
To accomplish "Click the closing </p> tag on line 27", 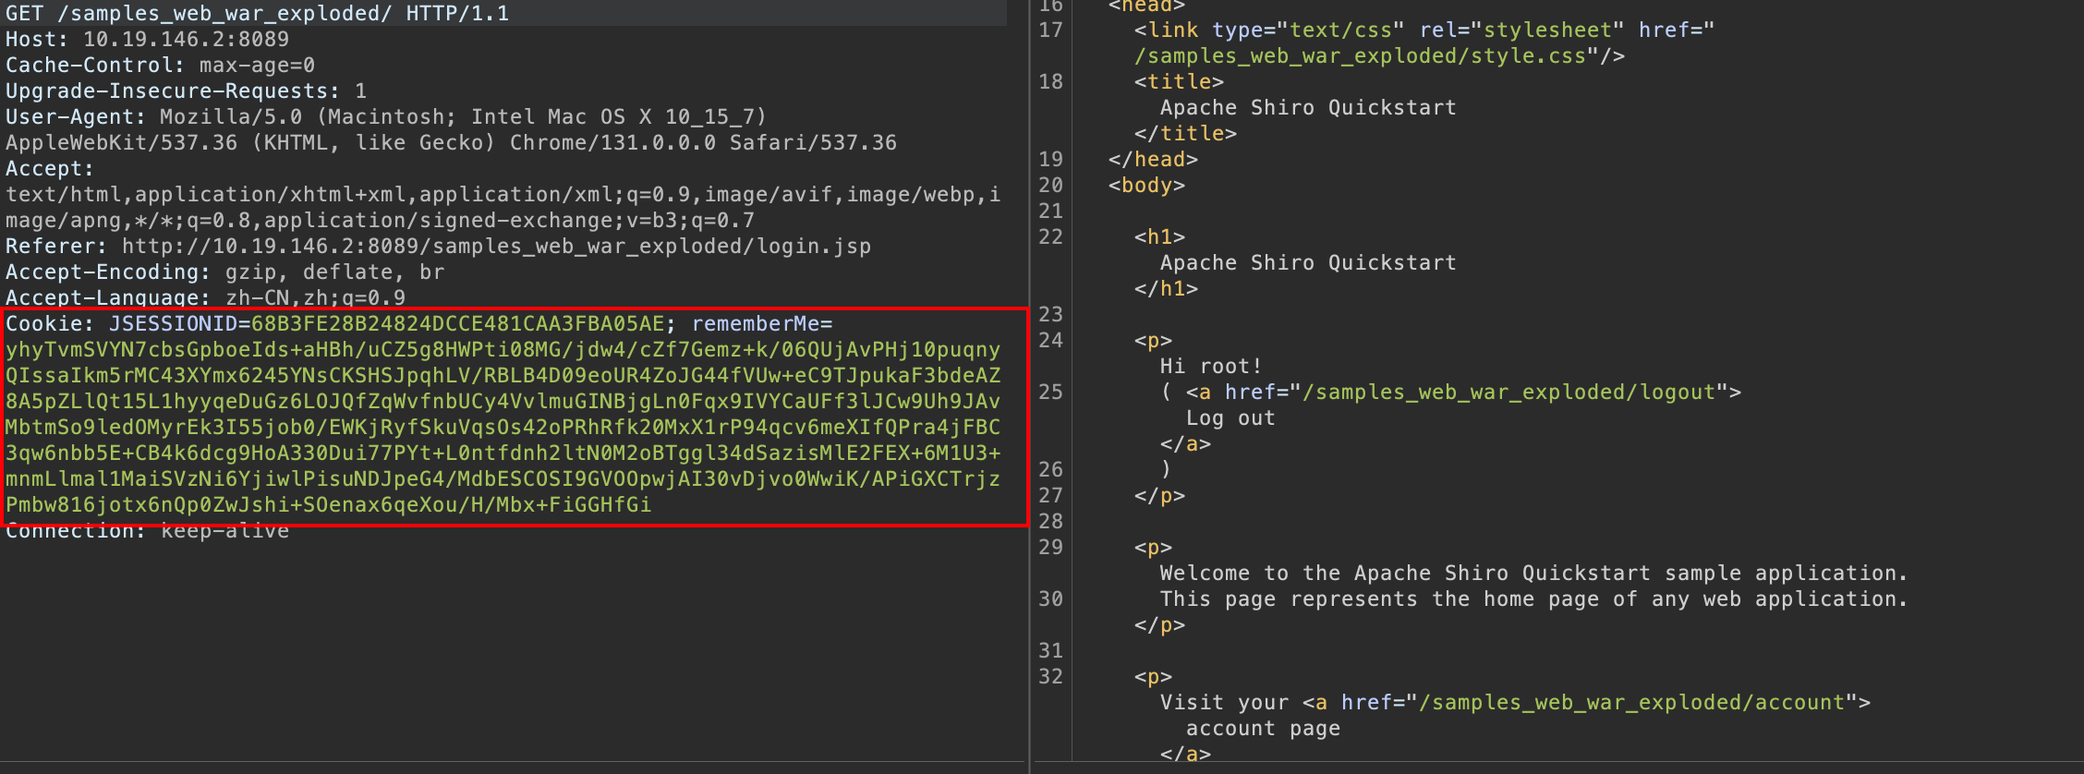I will pos(1160,495).
